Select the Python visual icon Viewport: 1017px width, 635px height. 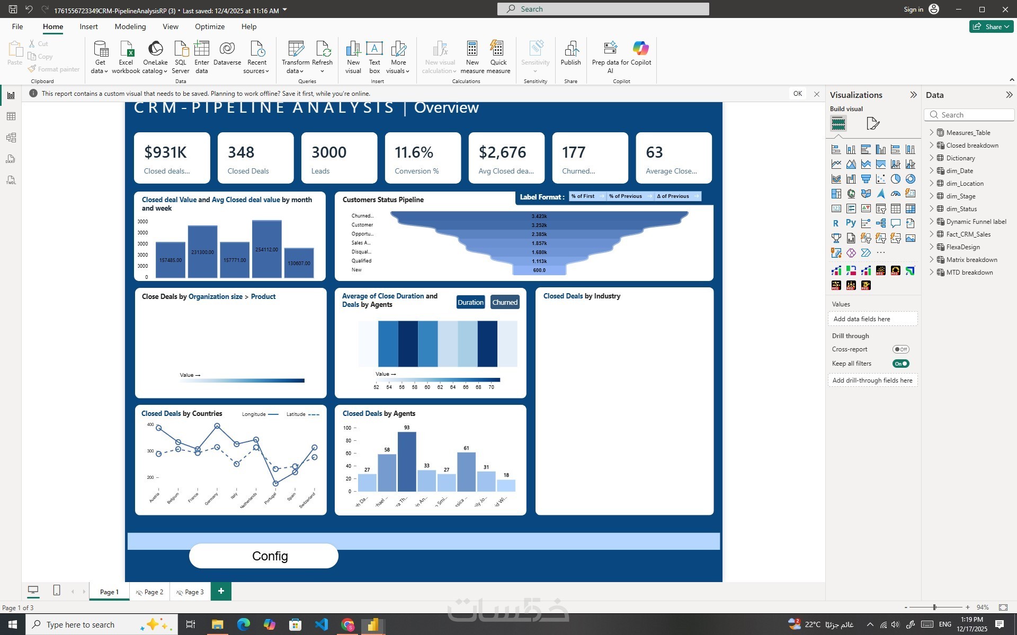click(x=851, y=223)
